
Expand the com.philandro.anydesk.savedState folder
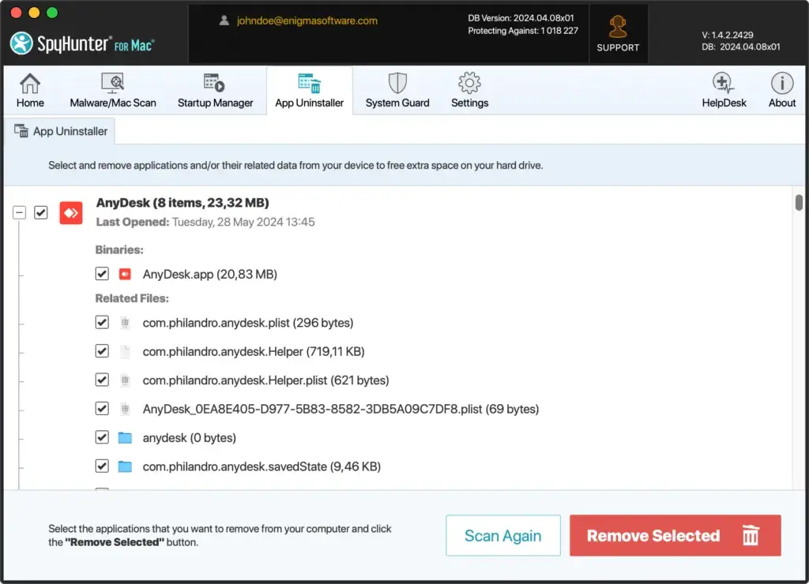[x=124, y=466]
